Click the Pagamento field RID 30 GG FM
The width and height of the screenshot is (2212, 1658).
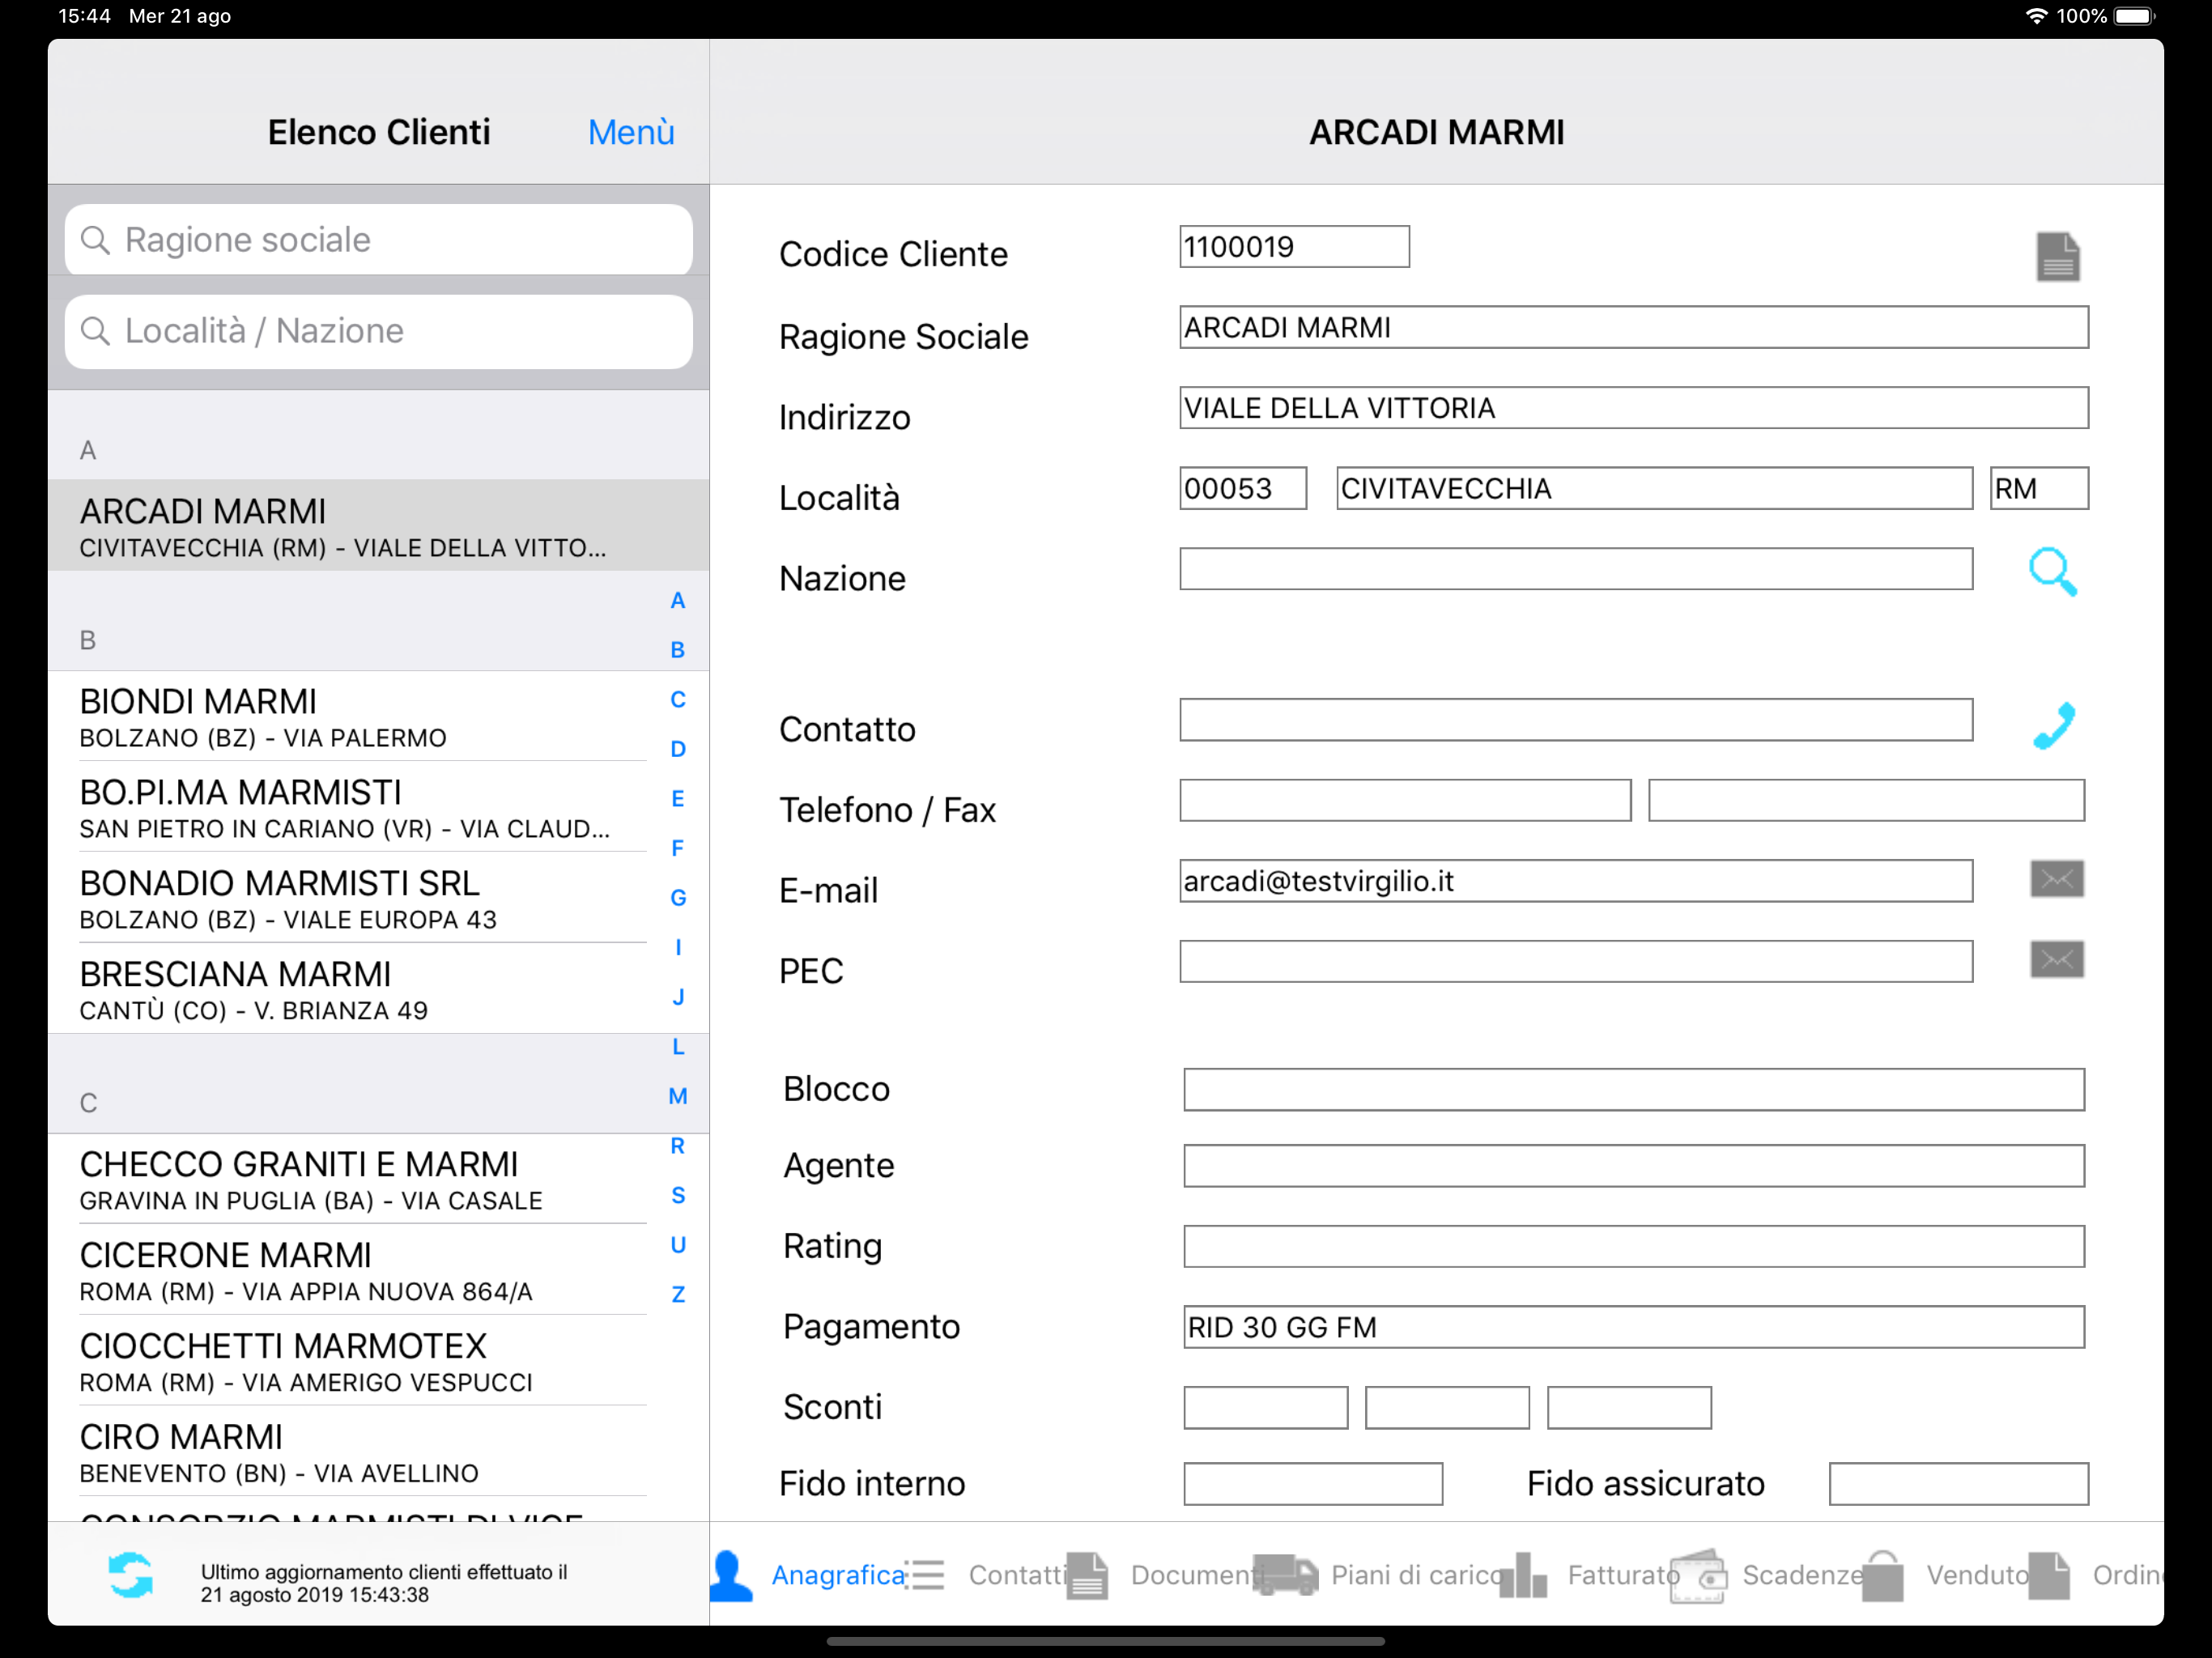tap(1634, 1327)
